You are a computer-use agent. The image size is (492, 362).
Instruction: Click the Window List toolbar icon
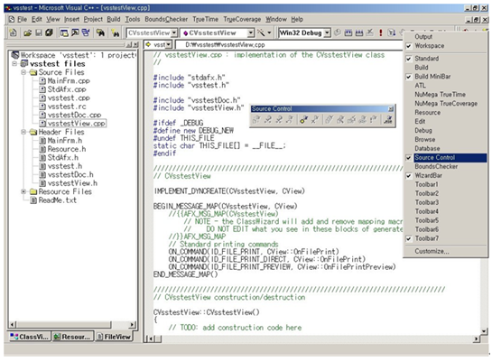(86, 32)
